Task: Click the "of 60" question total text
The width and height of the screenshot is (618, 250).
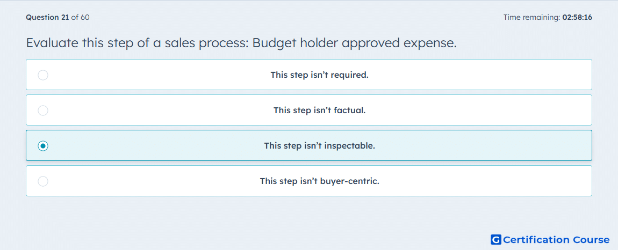Action: coord(80,17)
